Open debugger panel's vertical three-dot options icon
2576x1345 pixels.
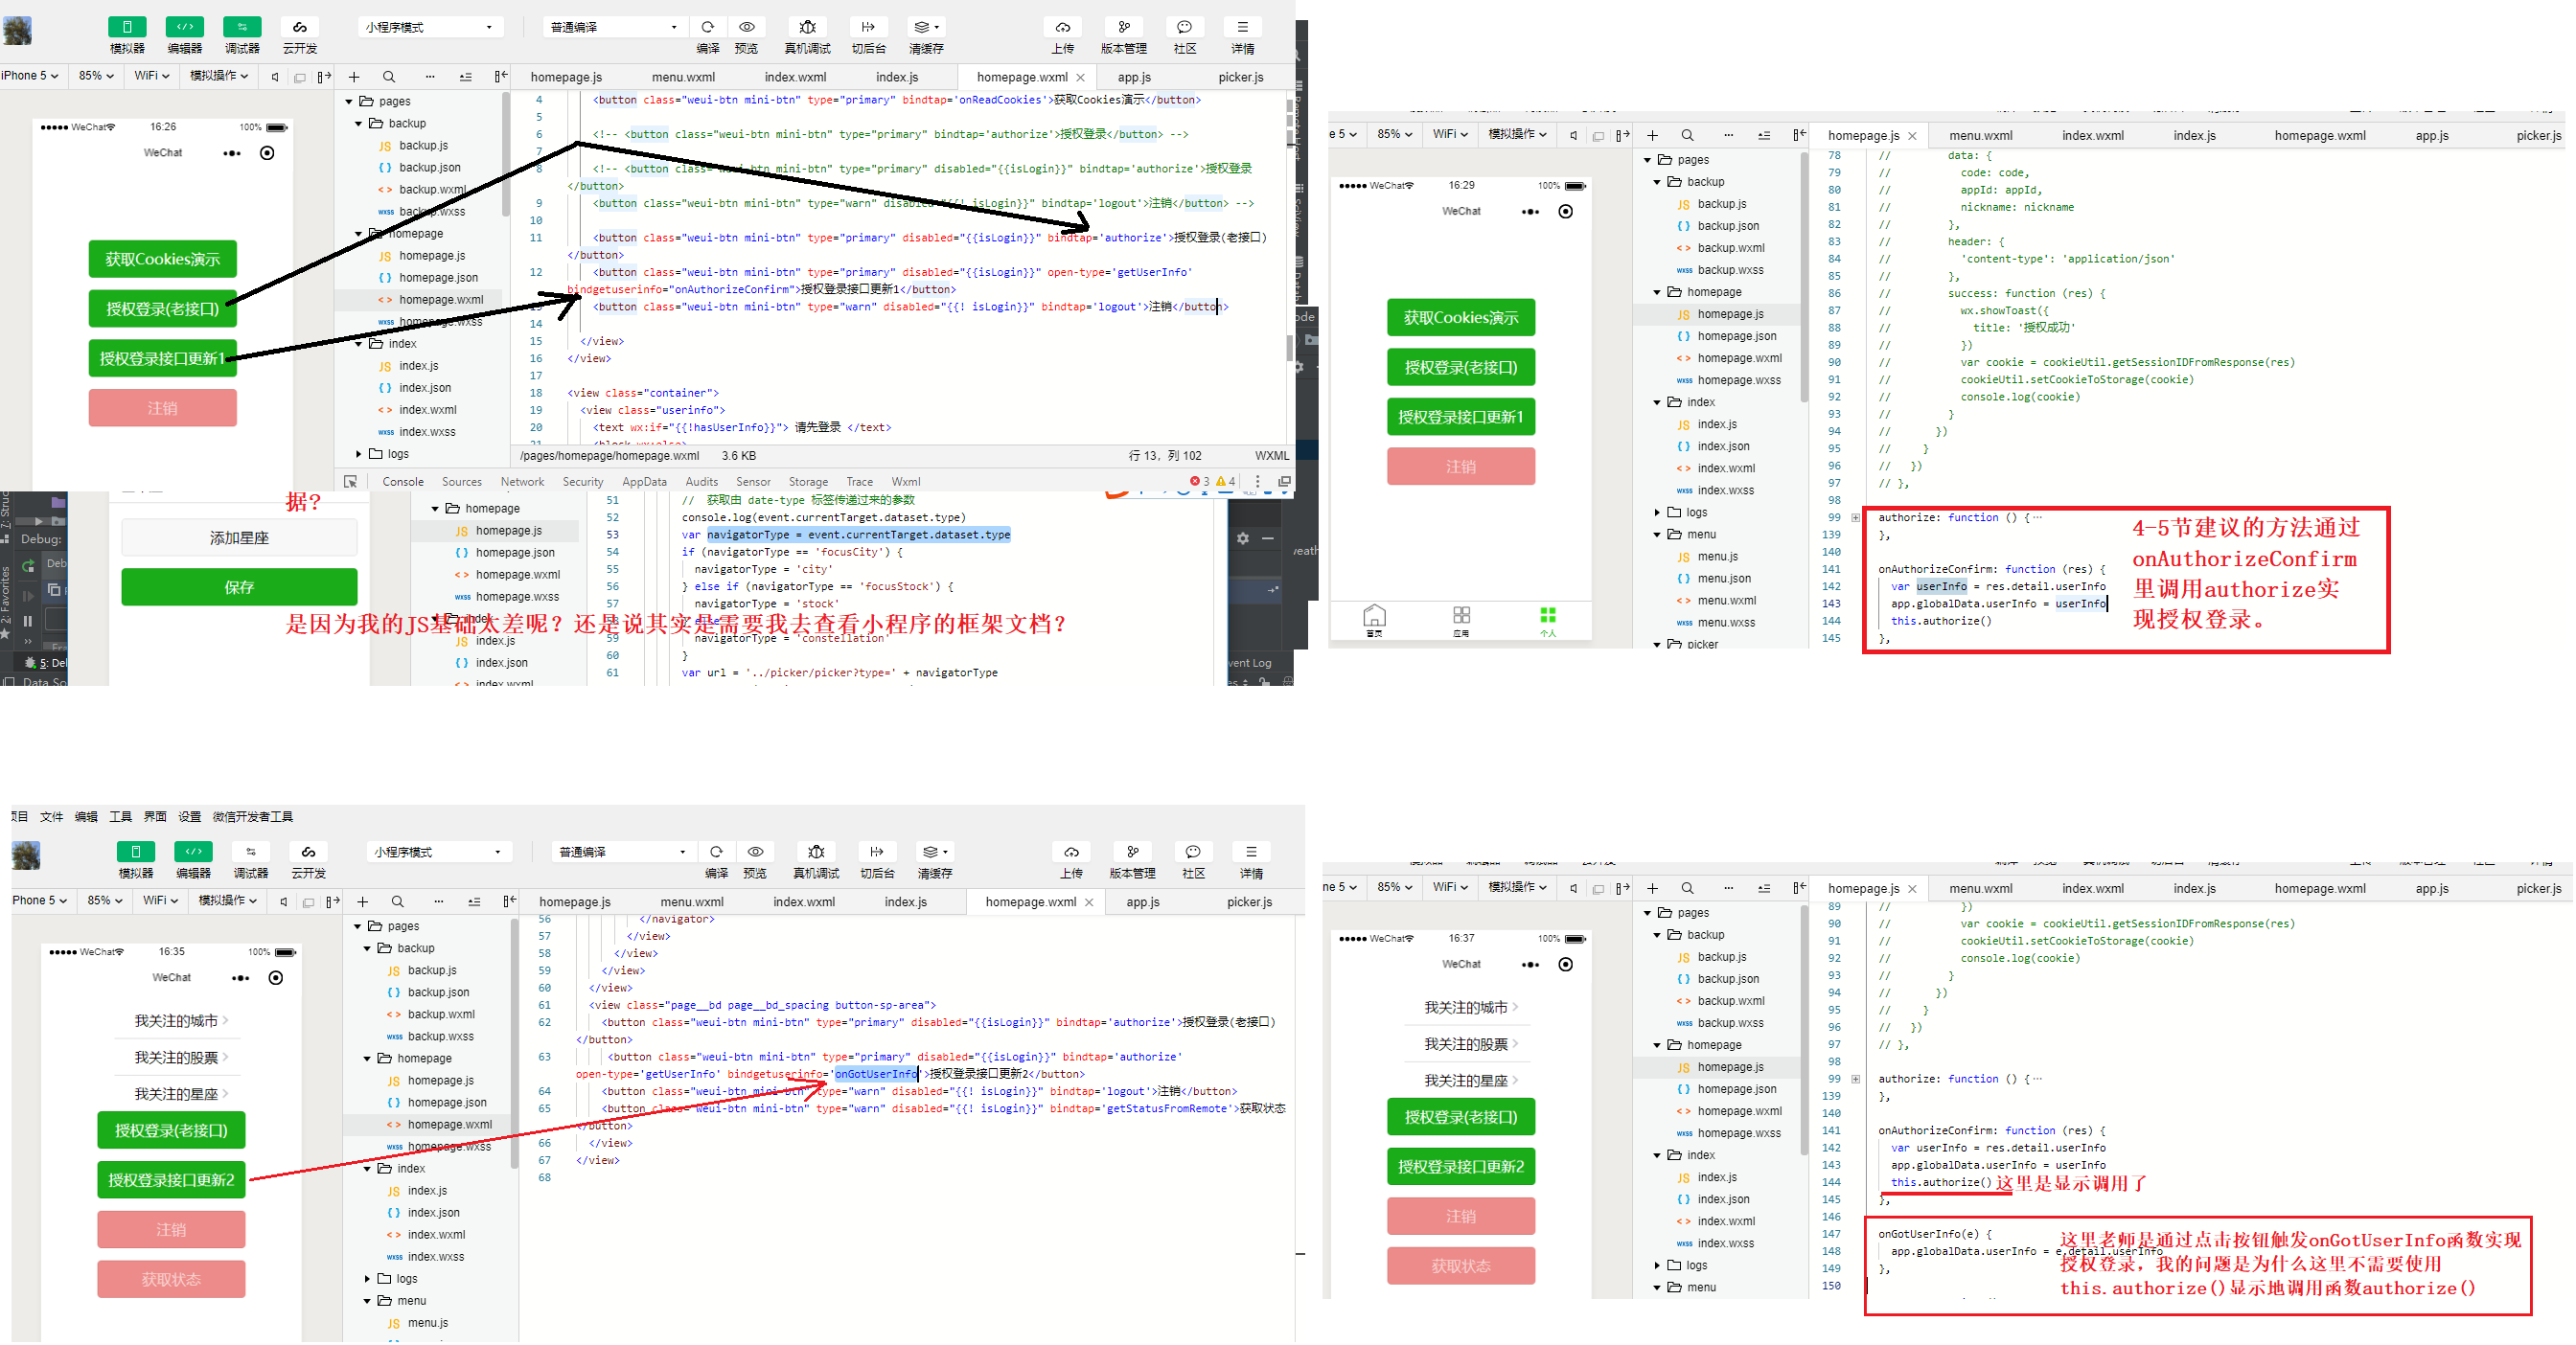click(x=1257, y=482)
